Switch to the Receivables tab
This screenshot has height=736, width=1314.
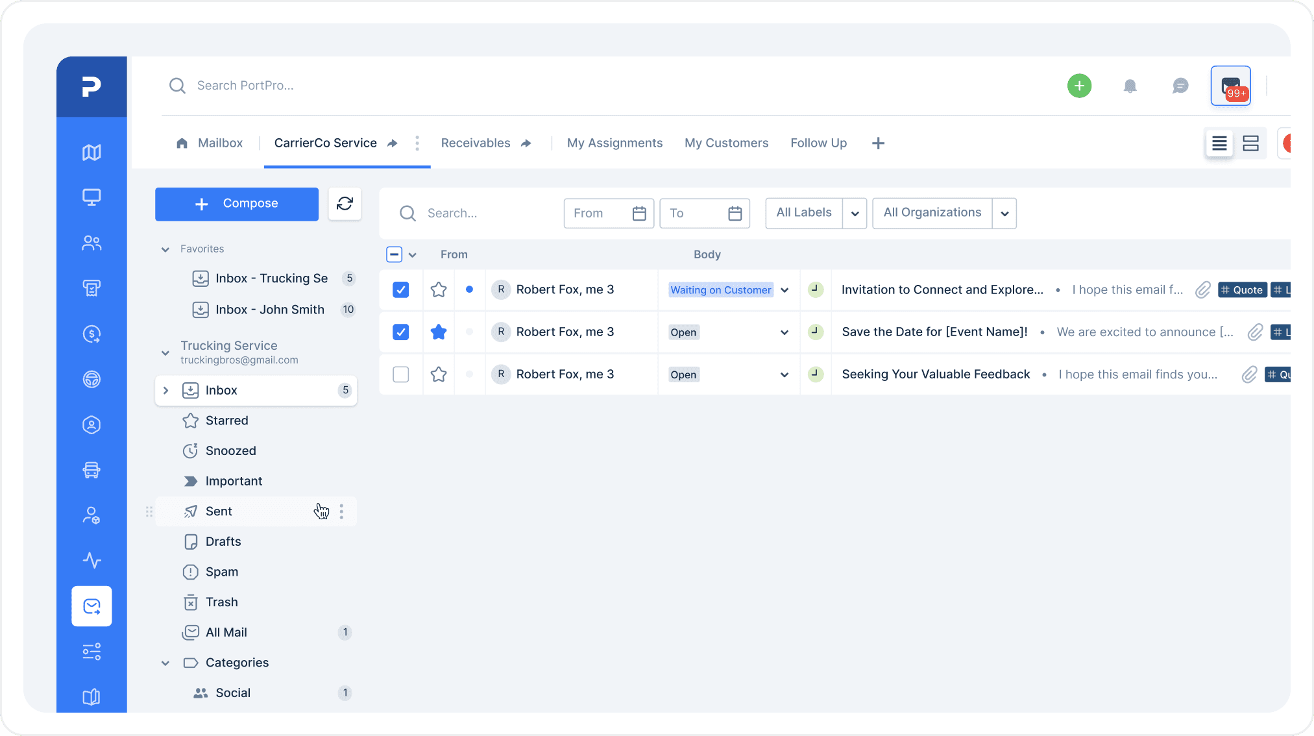(486, 143)
